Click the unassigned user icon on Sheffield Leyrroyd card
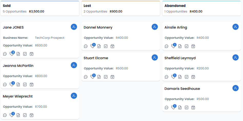This screenshot has height=121, width=243. click(236, 57)
